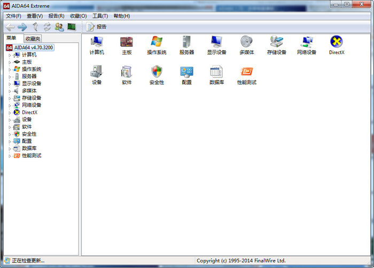The image size is (374, 268).
Task: Click the green forward arrow in toolbar
Action: click(22, 27)
